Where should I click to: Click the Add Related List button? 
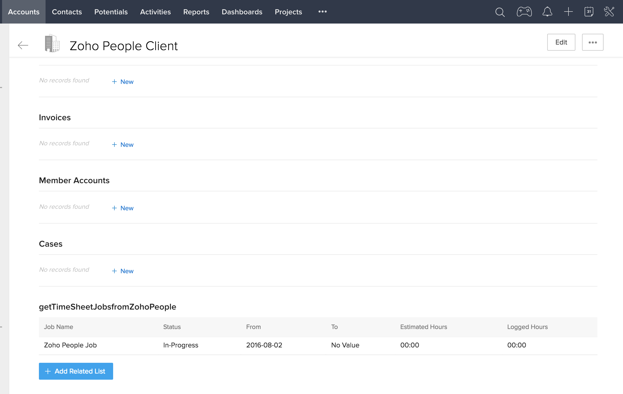coord(76,371)
